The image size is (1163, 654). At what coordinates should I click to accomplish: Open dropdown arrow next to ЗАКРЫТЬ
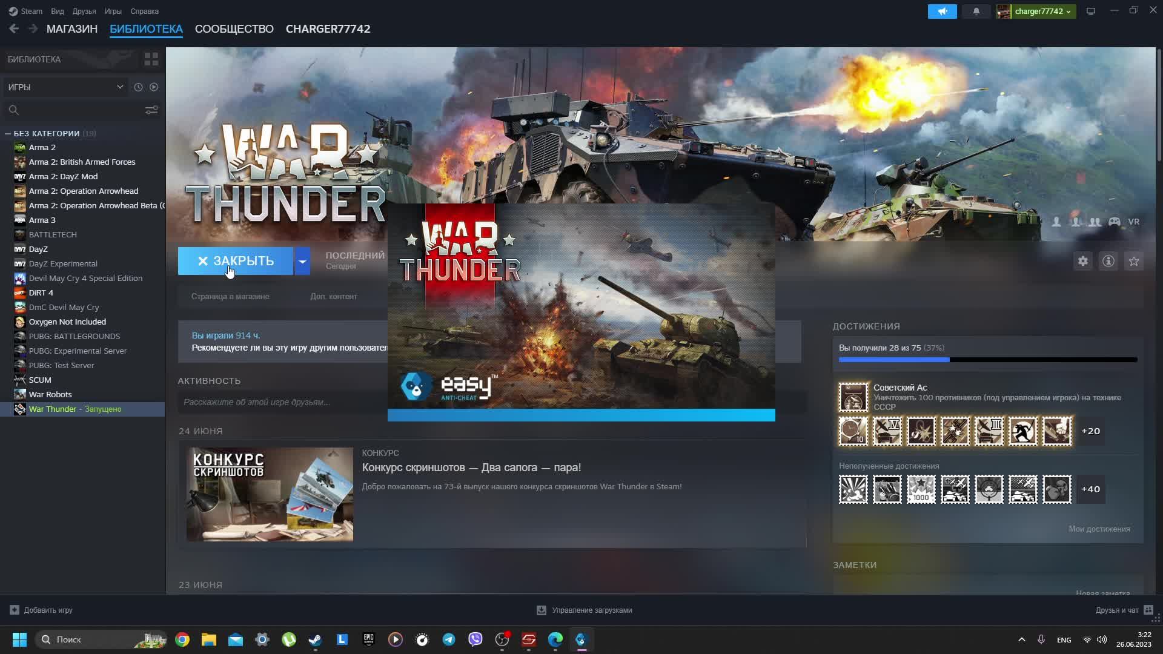coord(302,261)
